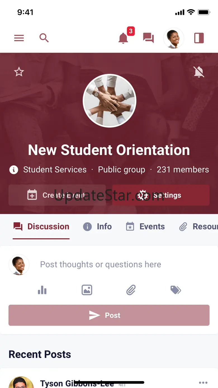Switch to the Info tab

point(98,227)
